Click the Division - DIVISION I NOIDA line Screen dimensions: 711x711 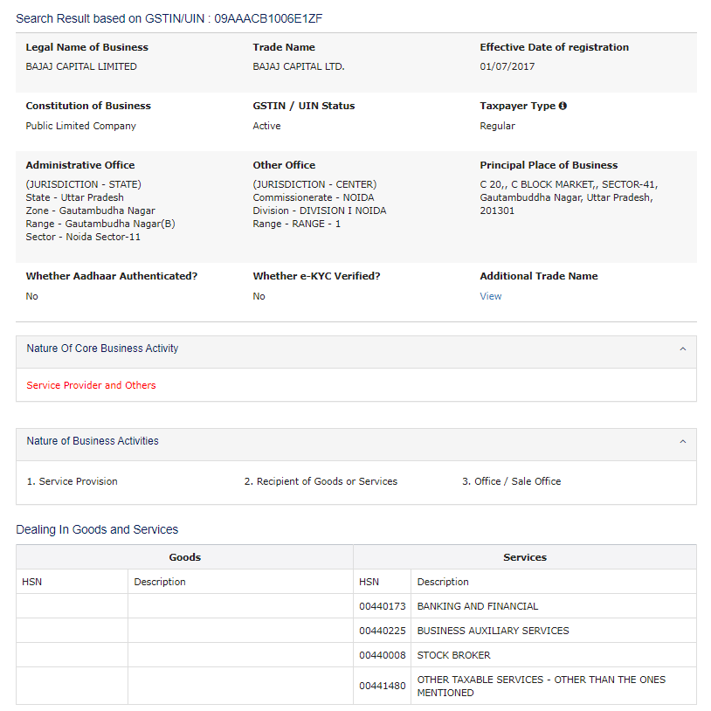pos(320,211)
